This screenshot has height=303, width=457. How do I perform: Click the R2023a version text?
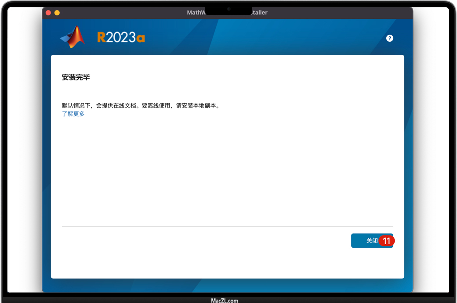tap(121, 37)
